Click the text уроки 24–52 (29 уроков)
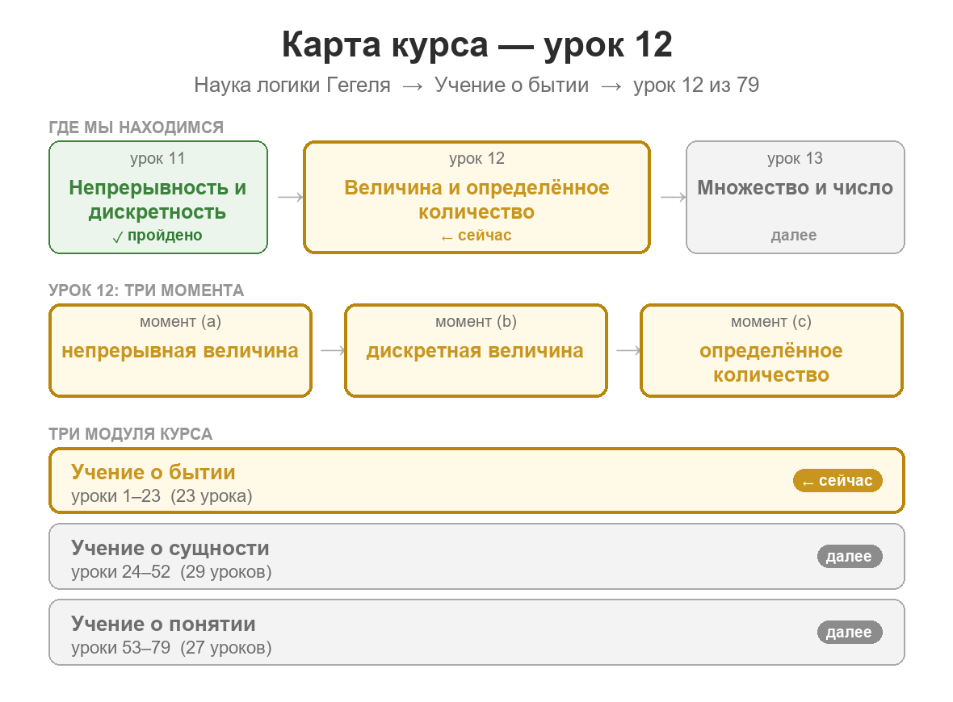 point(171,572)
